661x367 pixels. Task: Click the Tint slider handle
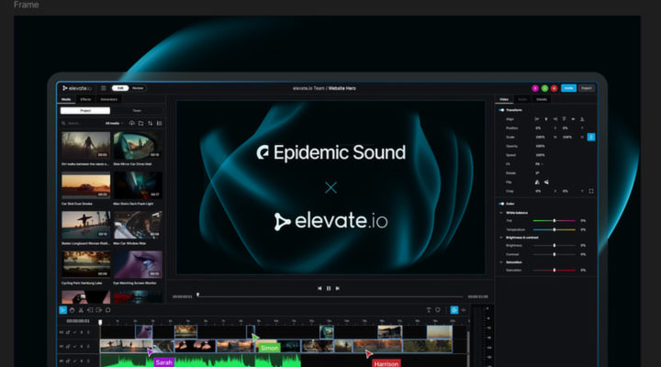[x=555, y=220]
